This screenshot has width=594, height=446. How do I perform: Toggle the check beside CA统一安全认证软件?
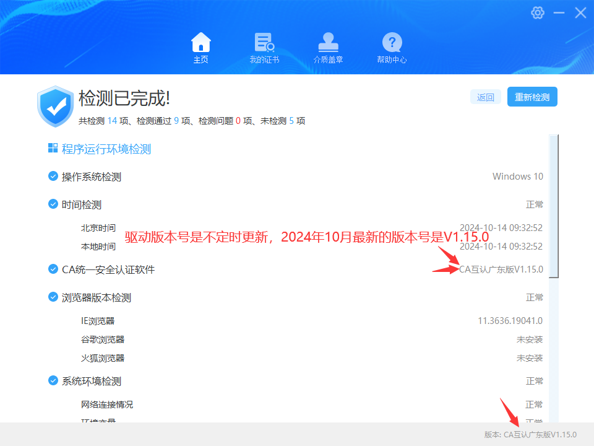tap(53, 269)
